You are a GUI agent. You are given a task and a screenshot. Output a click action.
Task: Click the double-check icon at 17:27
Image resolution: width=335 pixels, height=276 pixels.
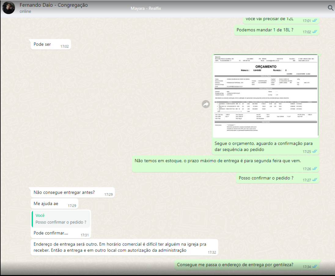pos(314,180)
